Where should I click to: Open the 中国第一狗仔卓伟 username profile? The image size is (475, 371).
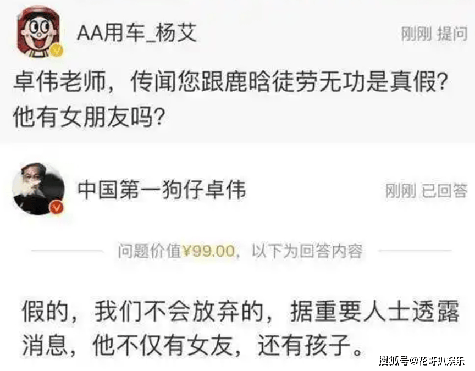[x=162, y=190]
